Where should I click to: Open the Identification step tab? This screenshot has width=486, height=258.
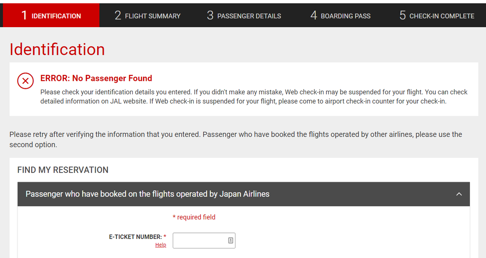point(51,16)
